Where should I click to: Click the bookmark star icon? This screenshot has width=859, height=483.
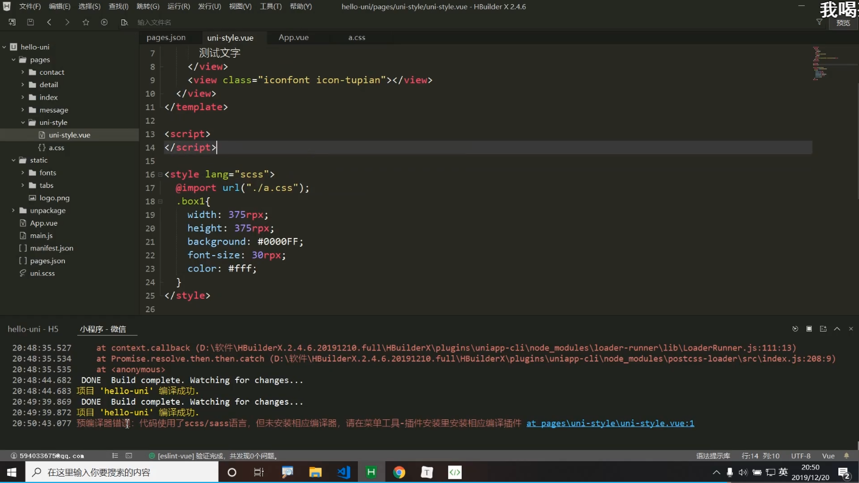86,22
